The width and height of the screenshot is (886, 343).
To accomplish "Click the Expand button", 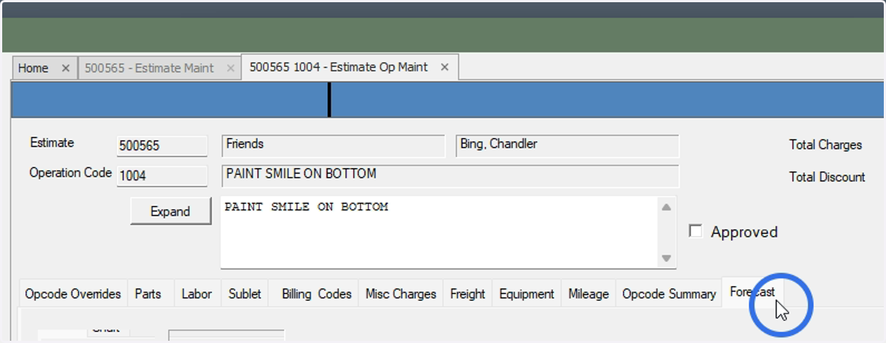I will tap(171, 212).
